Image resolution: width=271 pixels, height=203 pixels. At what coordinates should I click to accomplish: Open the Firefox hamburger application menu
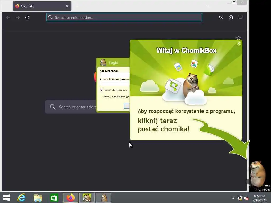(240, 17)
